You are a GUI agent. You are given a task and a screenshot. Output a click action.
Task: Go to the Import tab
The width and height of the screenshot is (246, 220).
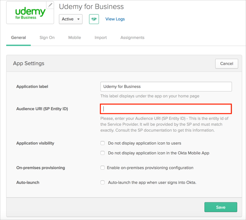(x=100, y=38)
